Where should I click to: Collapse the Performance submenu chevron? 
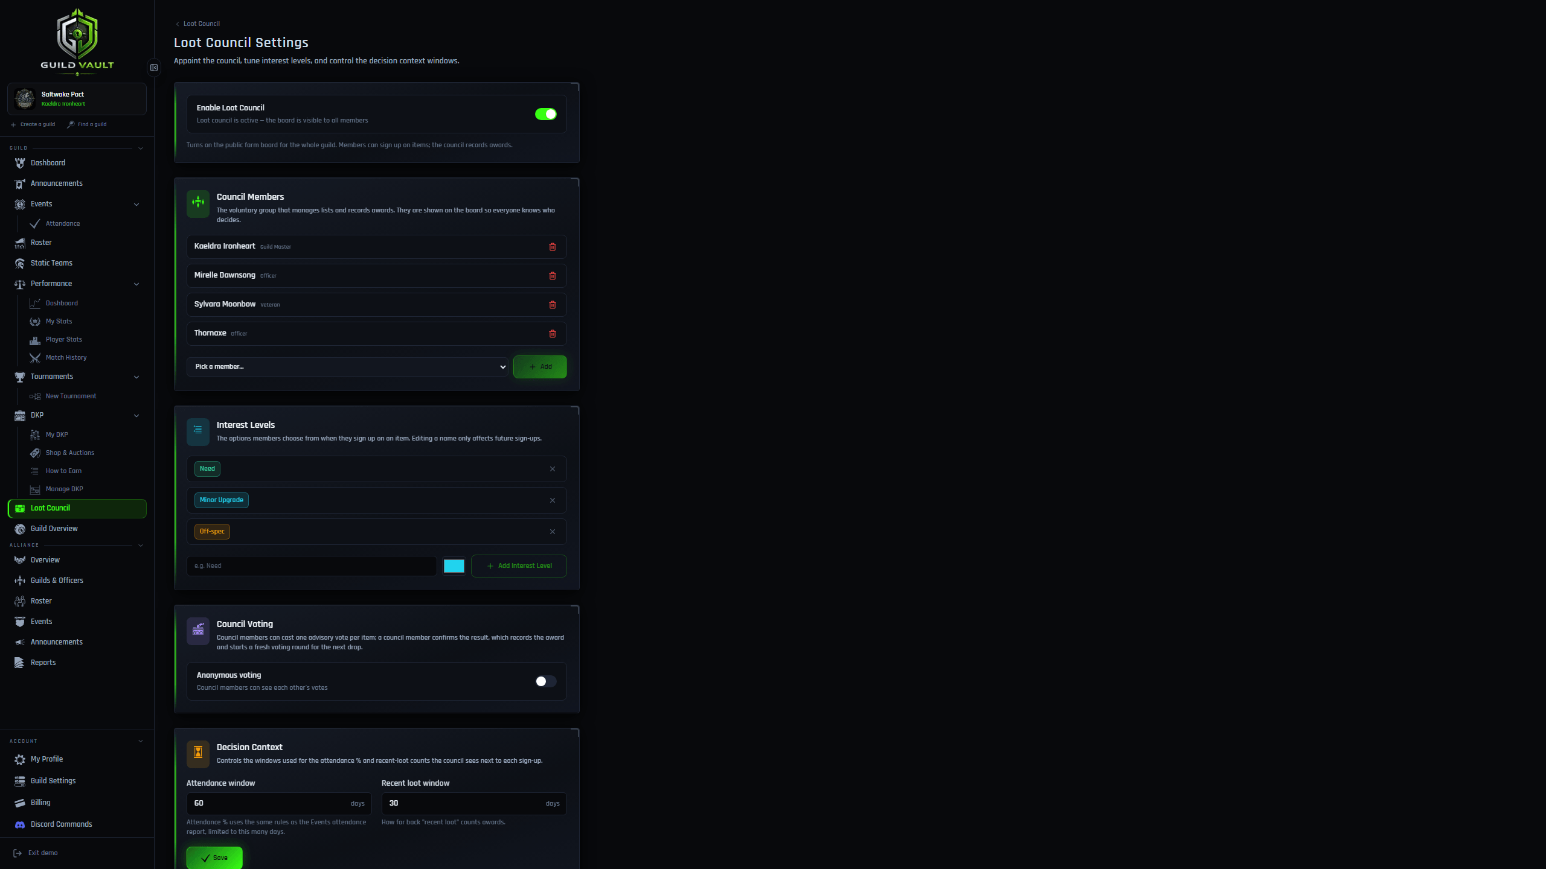(x=136, y=284)
